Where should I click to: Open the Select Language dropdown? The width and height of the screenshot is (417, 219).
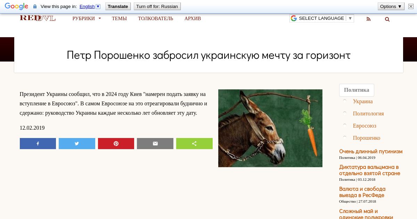coord(322,18)
